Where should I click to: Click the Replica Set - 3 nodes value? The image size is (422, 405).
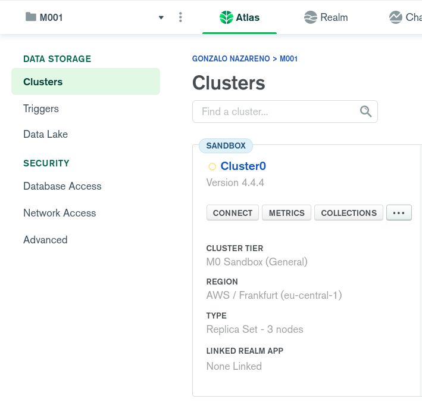click(255, 329)
